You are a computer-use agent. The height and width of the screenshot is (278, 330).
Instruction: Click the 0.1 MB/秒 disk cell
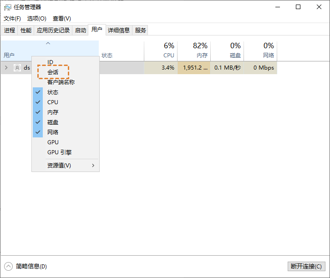pyautogui.click(x=227, y=68)
